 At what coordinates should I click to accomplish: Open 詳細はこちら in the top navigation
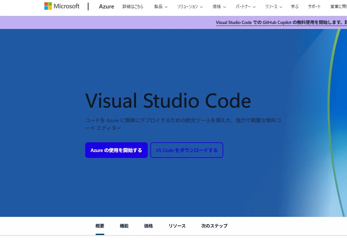click(x=133, y=6)
